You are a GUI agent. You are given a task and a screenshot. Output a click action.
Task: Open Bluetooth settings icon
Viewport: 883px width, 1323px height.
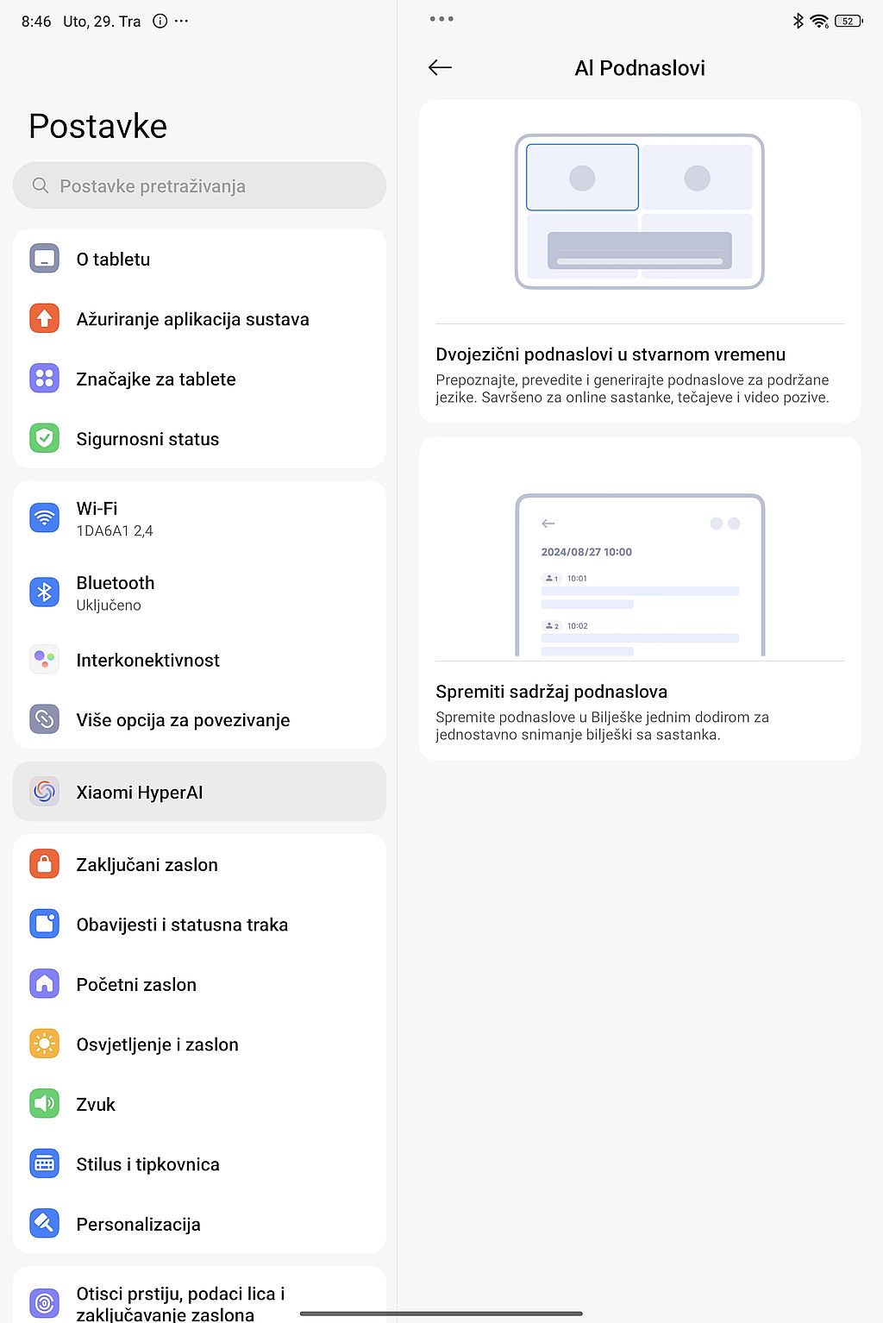coord(44,593)
